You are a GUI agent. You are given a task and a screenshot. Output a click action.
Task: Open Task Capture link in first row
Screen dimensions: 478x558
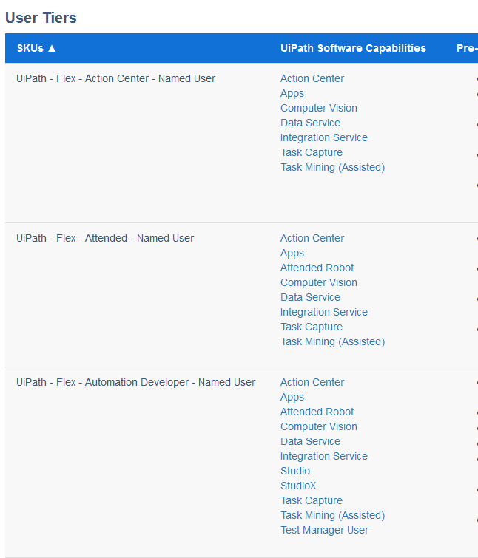click(x=311, y=152)
